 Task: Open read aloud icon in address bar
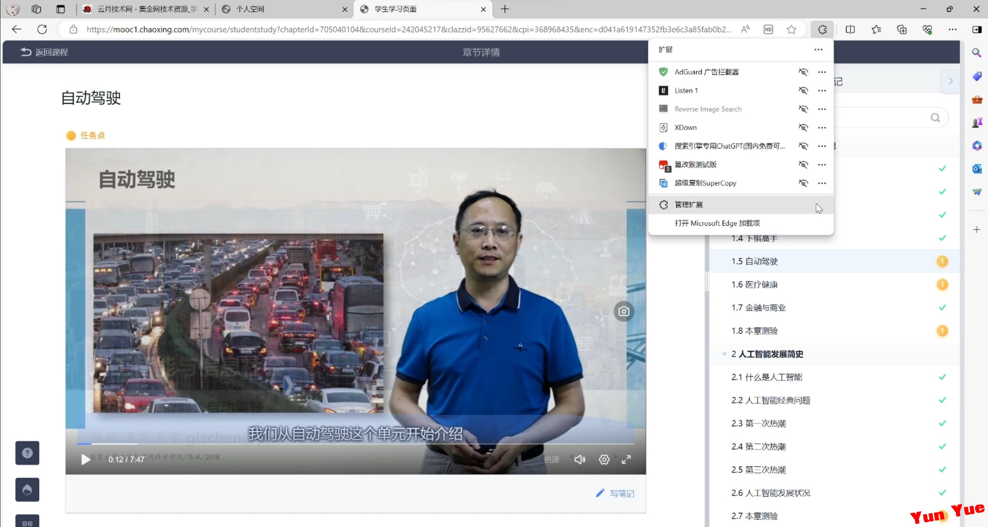[745, 29]
